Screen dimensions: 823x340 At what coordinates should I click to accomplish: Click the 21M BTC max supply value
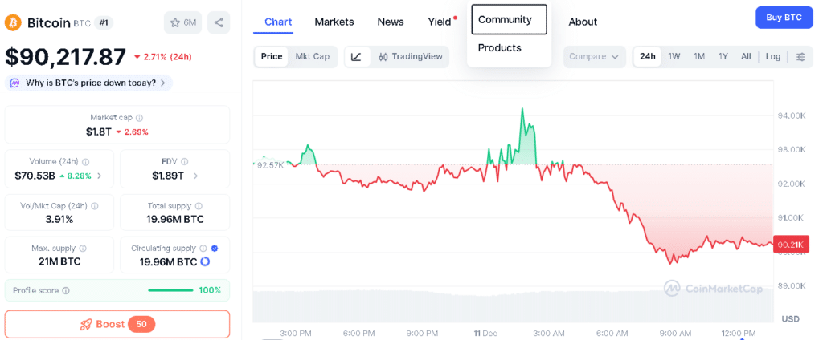coord(59,261)
